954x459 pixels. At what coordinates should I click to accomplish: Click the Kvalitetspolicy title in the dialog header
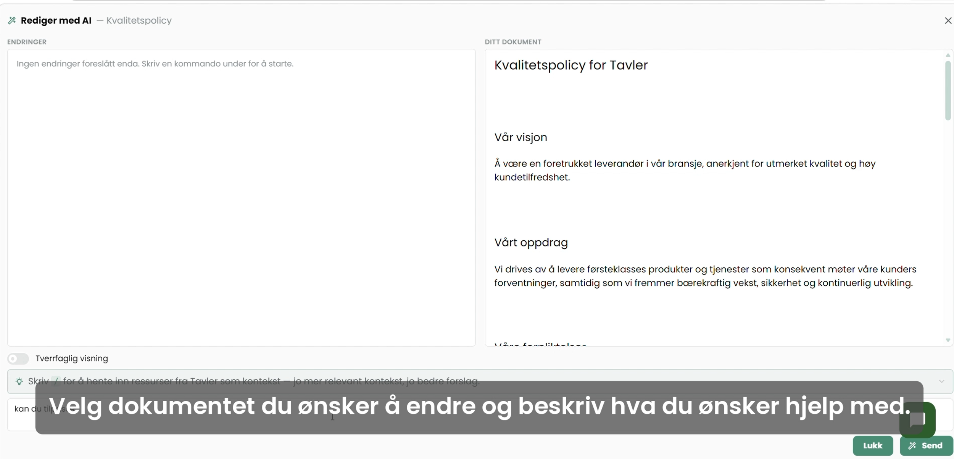tap(139, 21)
